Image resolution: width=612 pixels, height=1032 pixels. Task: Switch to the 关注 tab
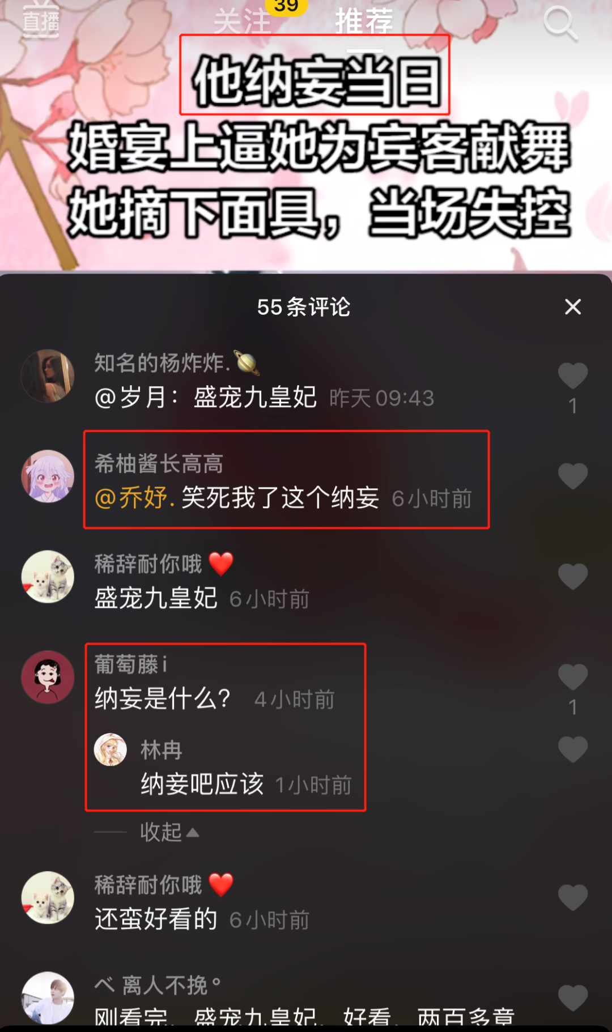pos(243,22)
